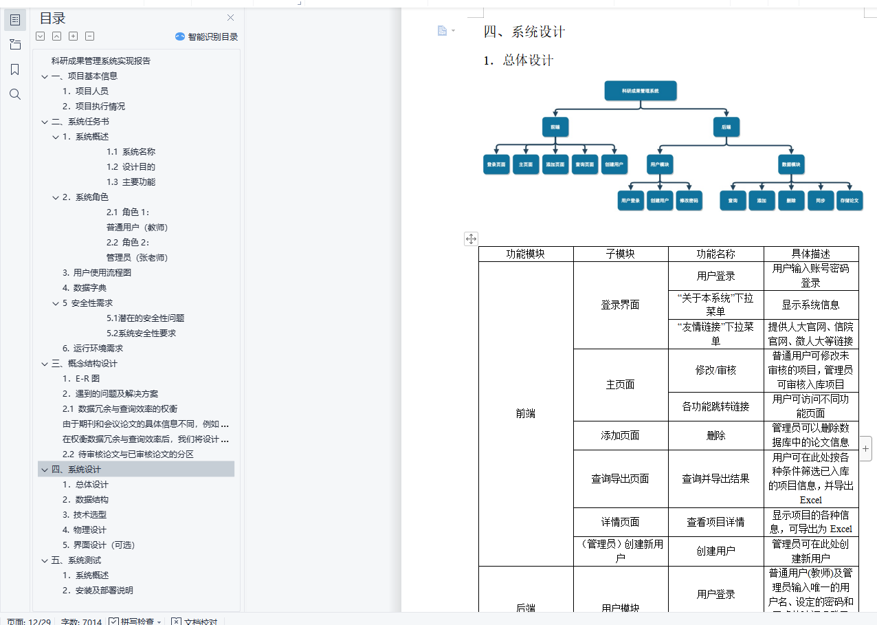Screen dimensions: 877x625
Task: Jump to 科研成果管理系统实现报告 title in outline
Action: pyautogui.click(x=101, y=61)
